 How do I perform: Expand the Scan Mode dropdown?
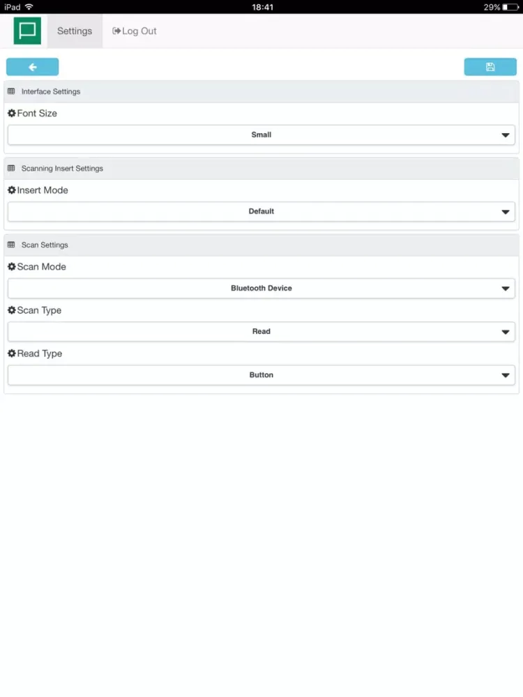(261, 288)
